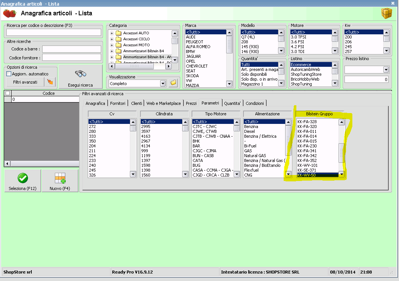Image resolution: width=399 pixels, height=281 pixels.
Task: Switch to the Quantita' tab
Action: (232, 103)
